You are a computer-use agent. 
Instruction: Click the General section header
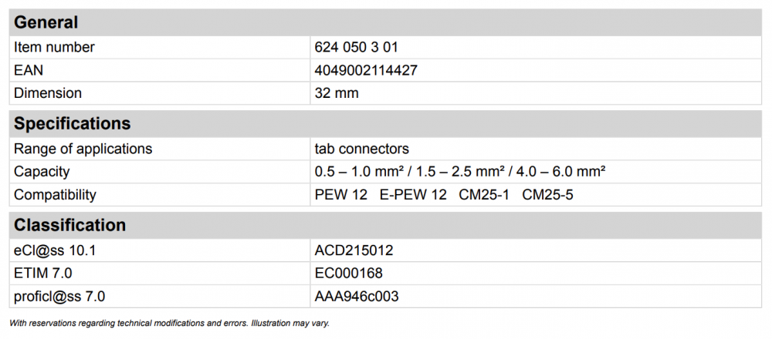pos(46,22)
